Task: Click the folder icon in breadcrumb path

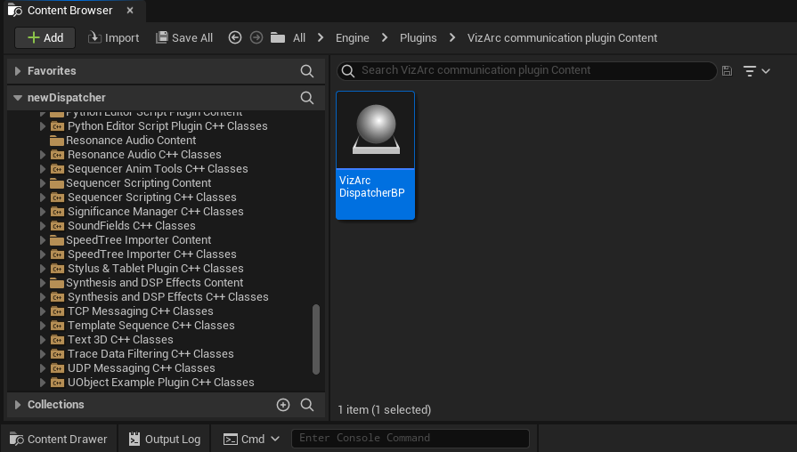Action: pyautogui.click(x=278, y=37)
